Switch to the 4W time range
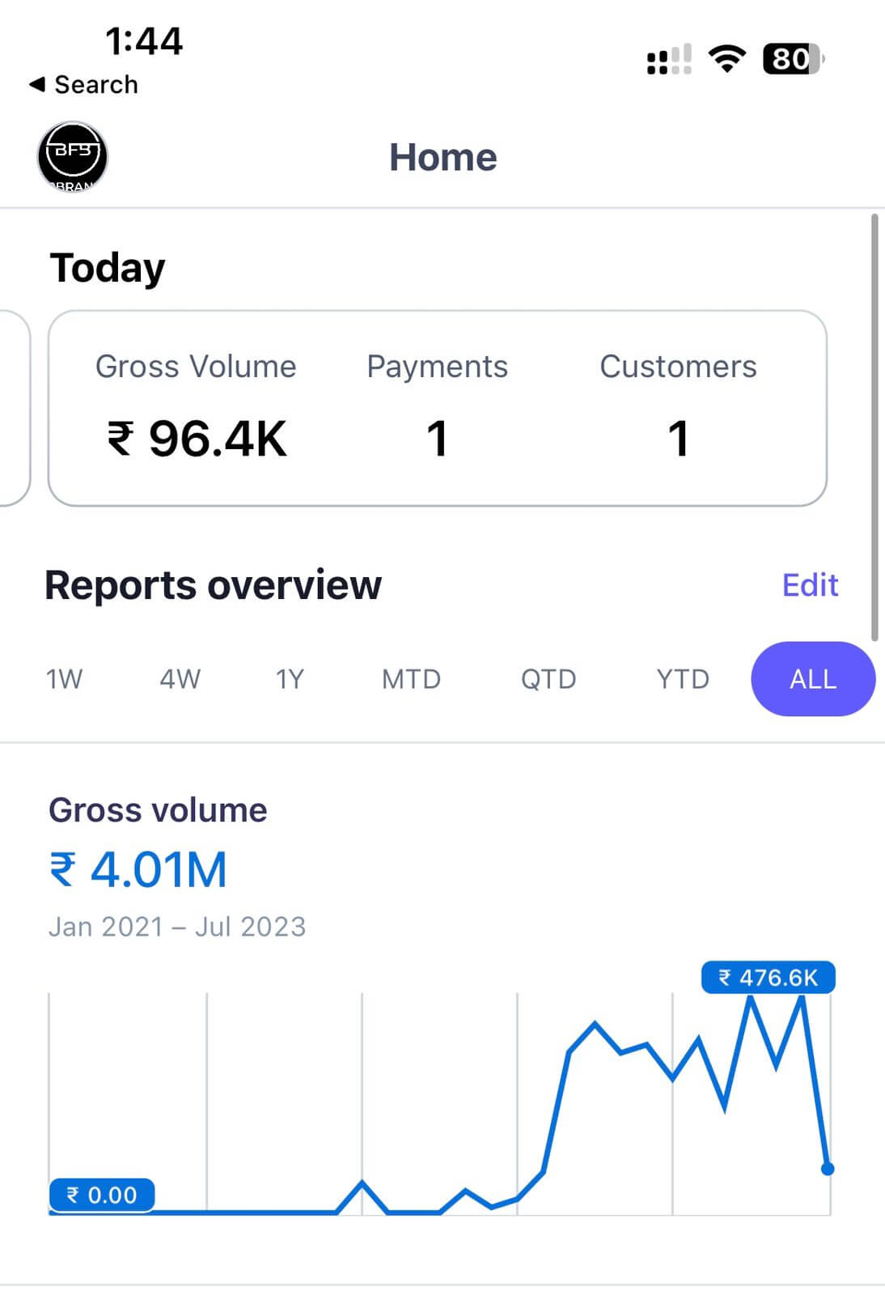The height and width of the screenshot is (1295, 885). (x=180, y=679)
